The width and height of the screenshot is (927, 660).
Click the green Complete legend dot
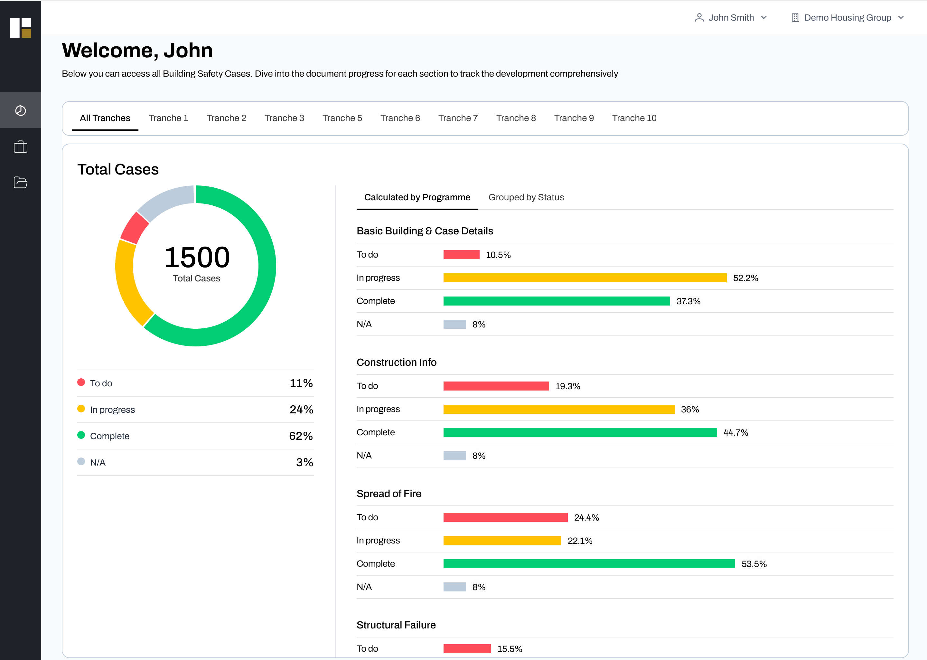coord(81,435)
